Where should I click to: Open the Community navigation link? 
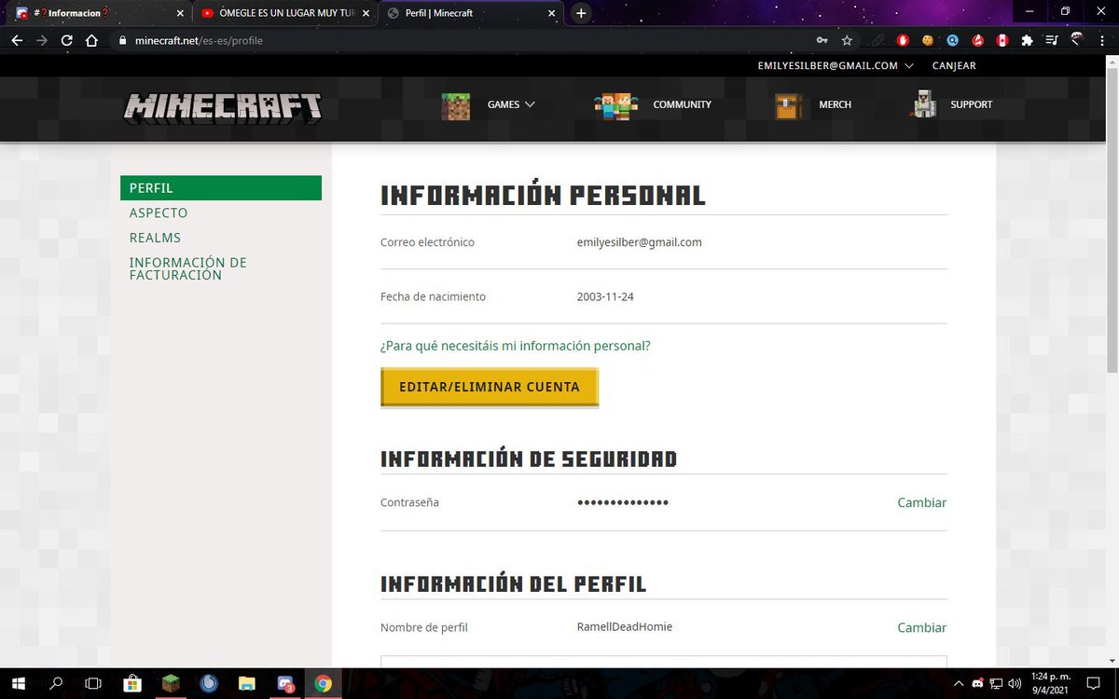tap(682, 104)
